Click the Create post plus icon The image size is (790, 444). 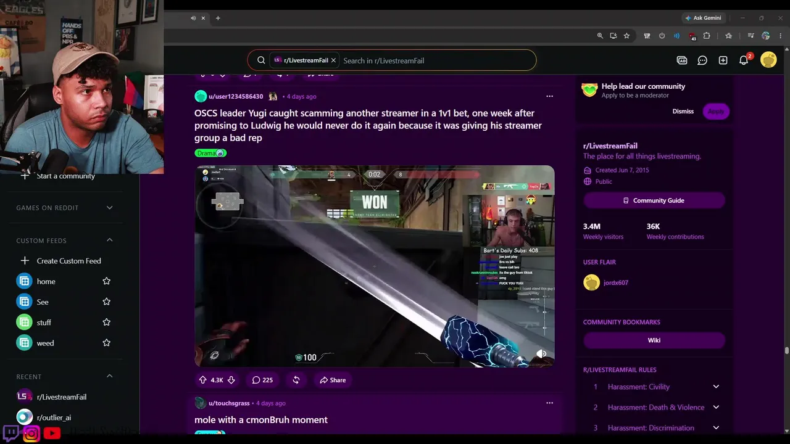click(x=723, y=60)
